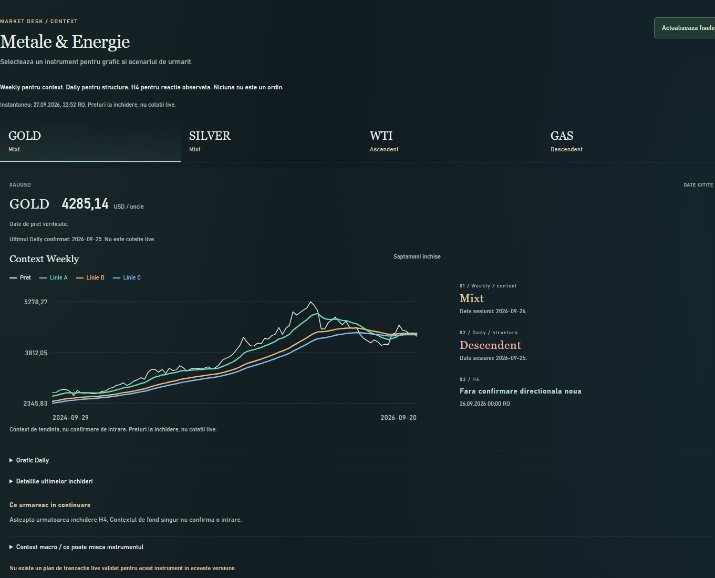The width and height of the screenshot is (715, 578).
Task: Click the XAUUSD symbol label
Action: 20,185
